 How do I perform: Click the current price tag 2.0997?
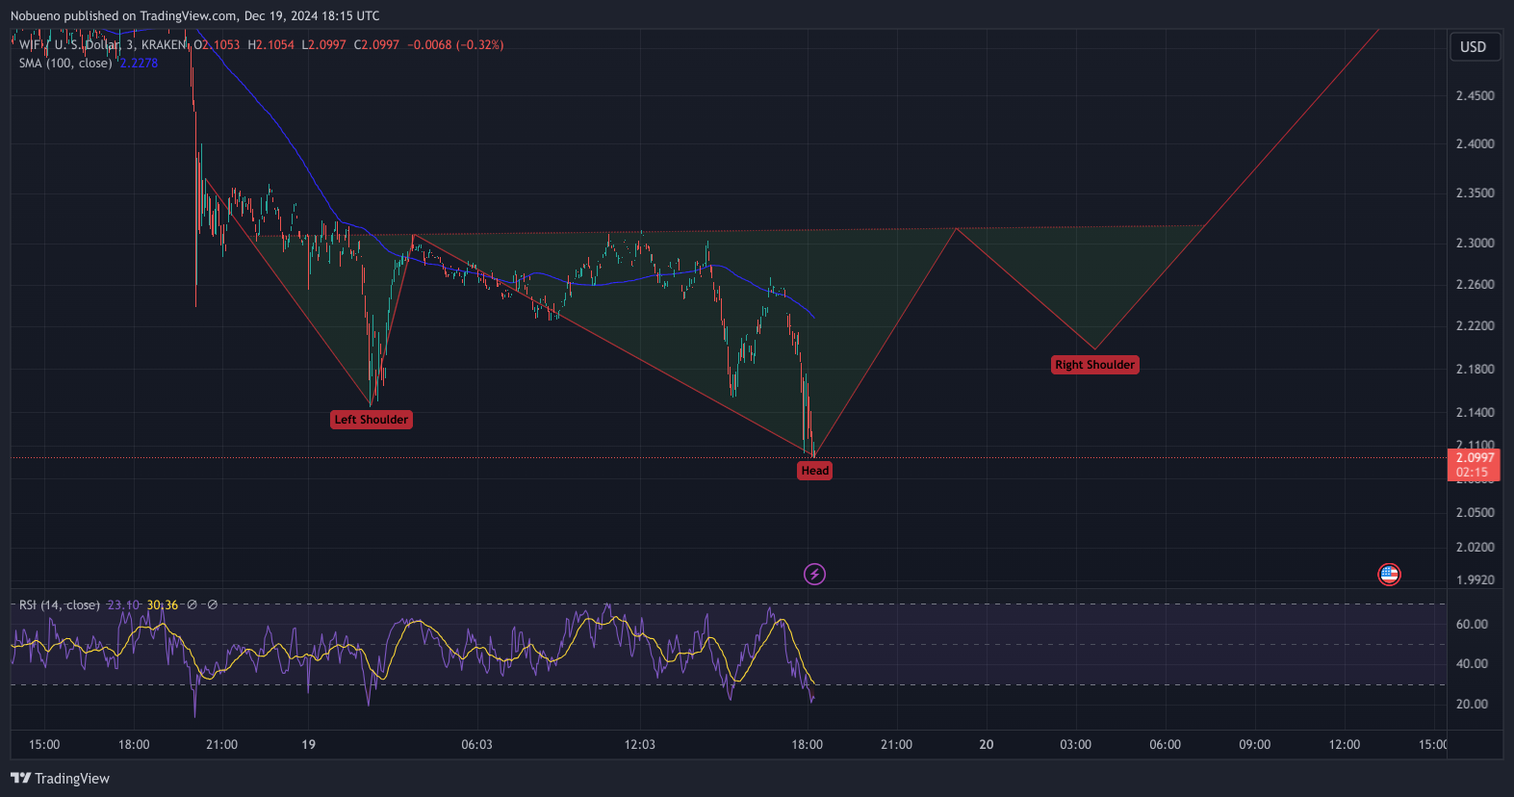1474,457
